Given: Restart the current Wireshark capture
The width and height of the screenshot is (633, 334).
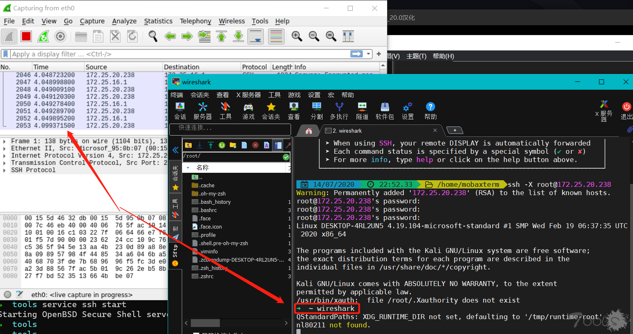Looking at the screenshot, I should tap(43, 36).
